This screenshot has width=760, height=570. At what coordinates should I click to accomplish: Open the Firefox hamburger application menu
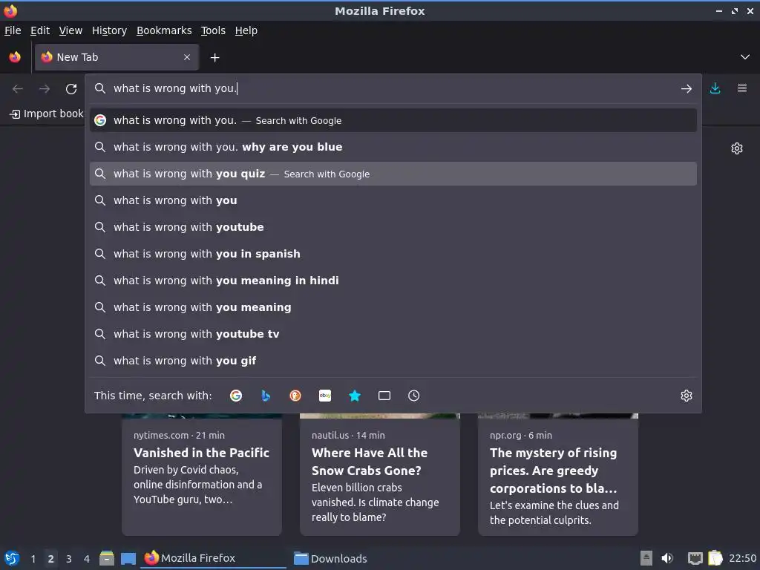click(x=742, y=88)
